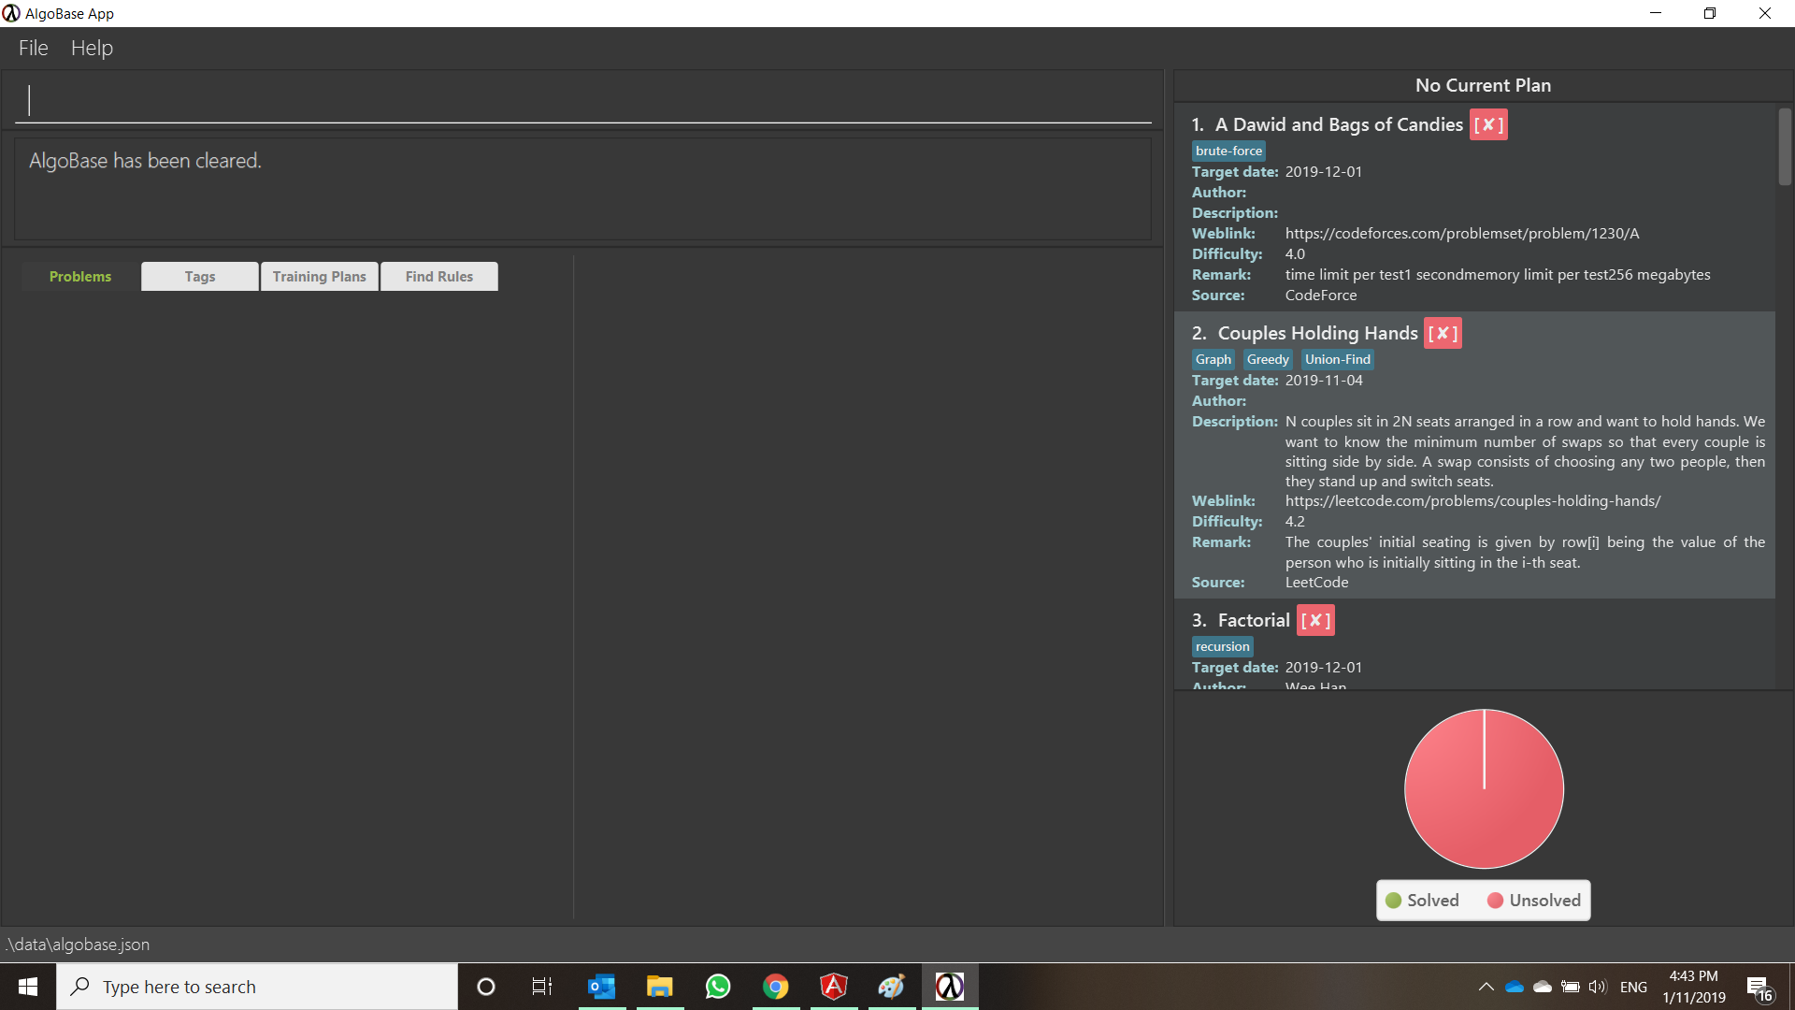Switch to the Training Plans tab
Image resolution: width=1795 pixels, height=1010 pixels.
tap(319, 277)
